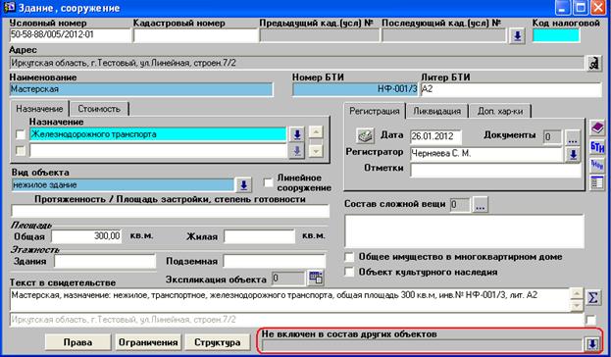Click Предыдущий кад.(усл) № field
Image resolution: width=611 pixels, height=357 pixels.
[320, 35]
